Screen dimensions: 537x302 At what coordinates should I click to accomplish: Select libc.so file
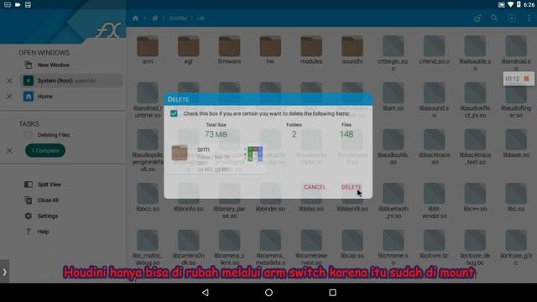[x=516, y=197]
